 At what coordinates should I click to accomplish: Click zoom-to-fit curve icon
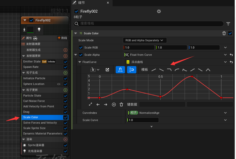90,104
